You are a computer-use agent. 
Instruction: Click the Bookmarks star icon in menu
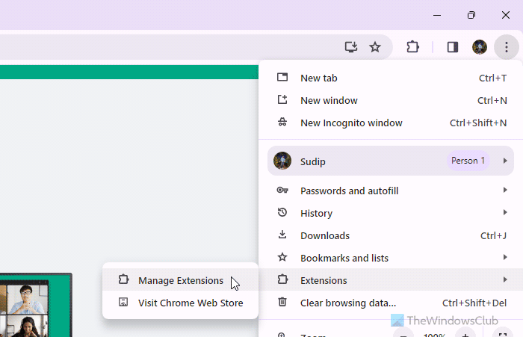tap(282, 257)
